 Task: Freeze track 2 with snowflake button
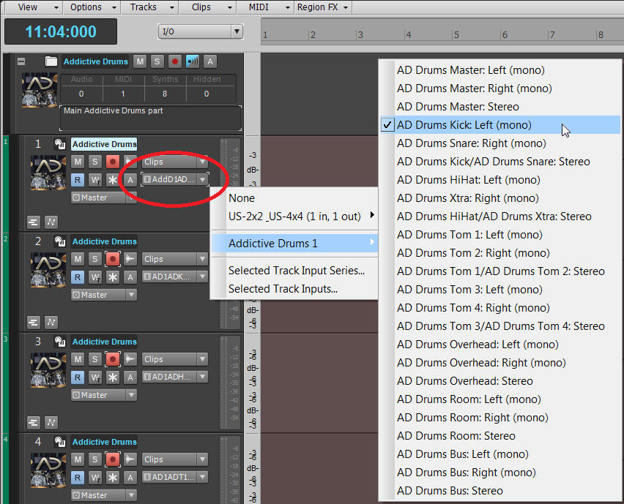pyautogui.click(x=113, y=277)
